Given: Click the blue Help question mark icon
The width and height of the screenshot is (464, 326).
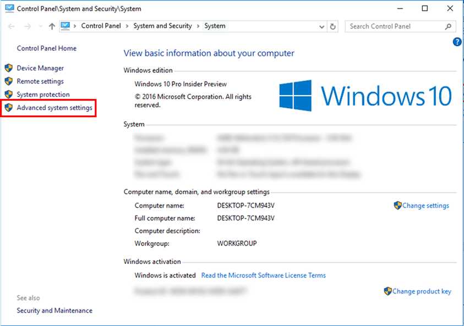Looking at the screenshot, I should tap(457, 42).
